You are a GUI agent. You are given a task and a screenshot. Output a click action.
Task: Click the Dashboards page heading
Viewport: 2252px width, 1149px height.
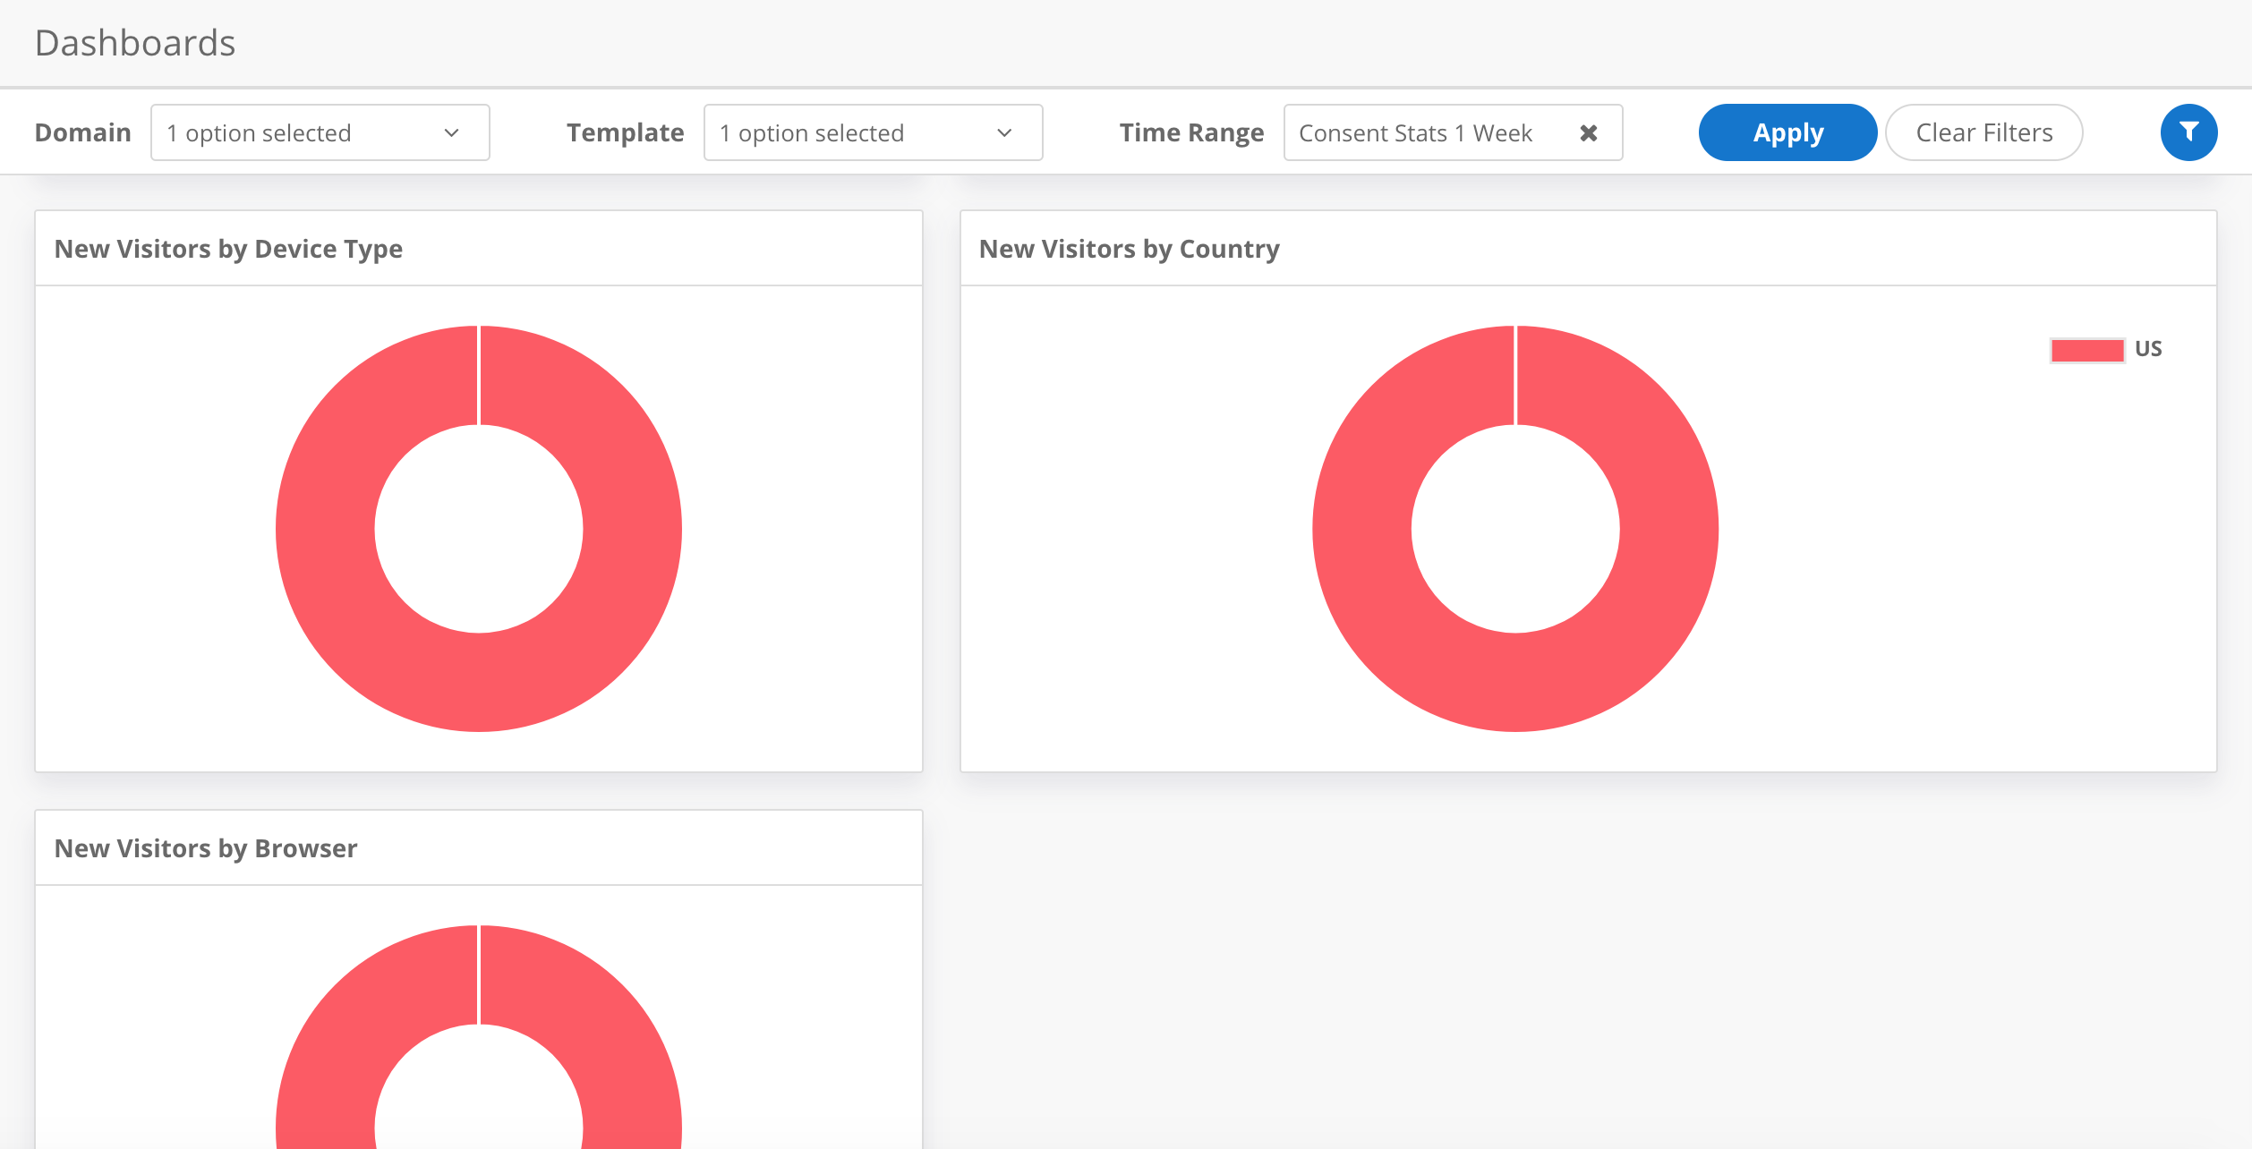pyautogui.click(x=135, y=43)
